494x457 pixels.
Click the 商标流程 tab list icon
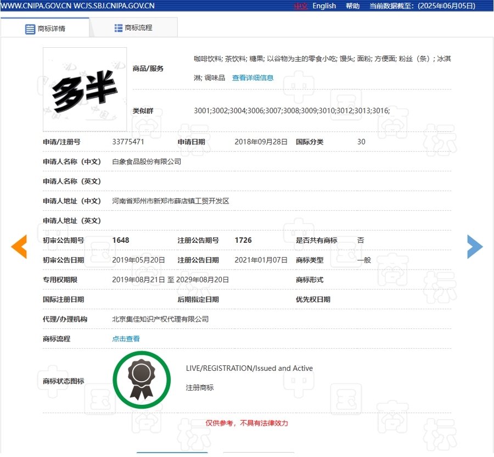119,28
